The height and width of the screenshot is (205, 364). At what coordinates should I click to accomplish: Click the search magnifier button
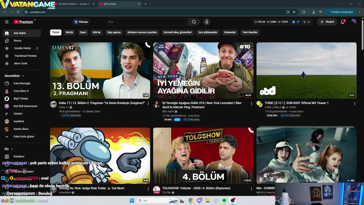194,22
